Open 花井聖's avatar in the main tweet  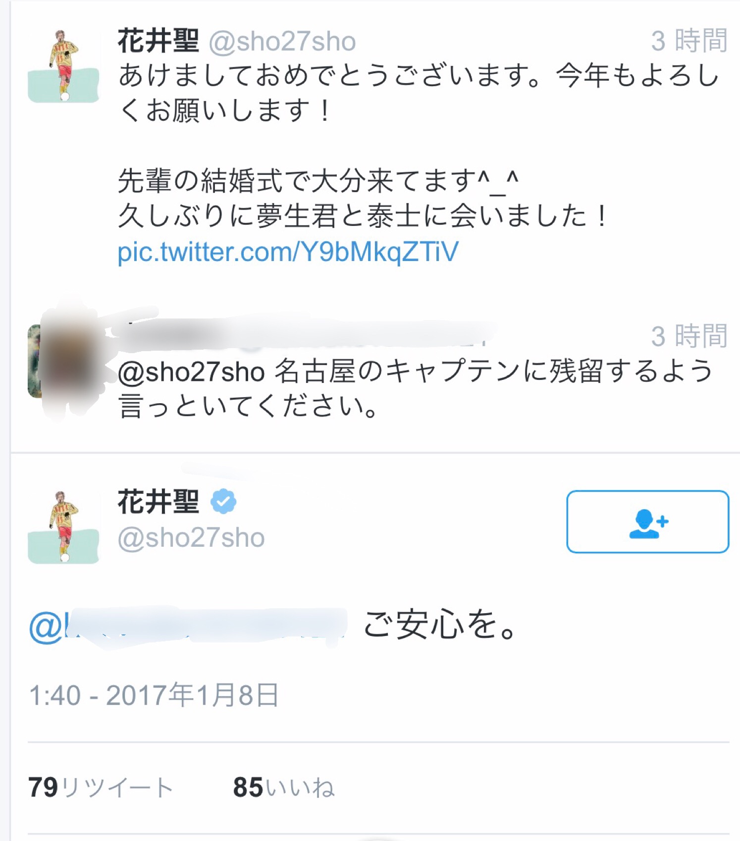[x=63, y=526]
